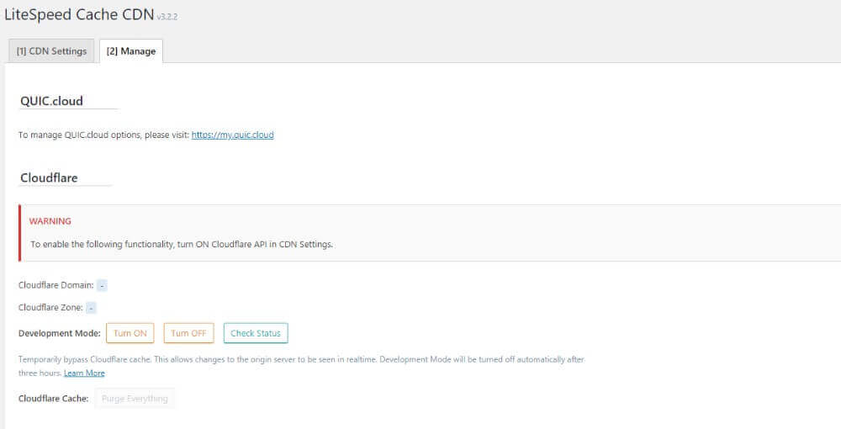Click the Purge Everything button
Image resolution: width=841 pixels, height=429 pixels.
tap(135, 399)
